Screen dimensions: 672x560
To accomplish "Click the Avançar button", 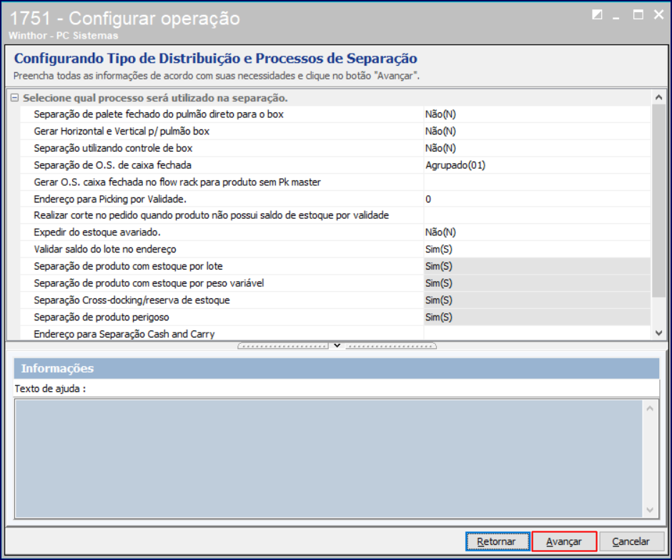I will coord(564,541).
